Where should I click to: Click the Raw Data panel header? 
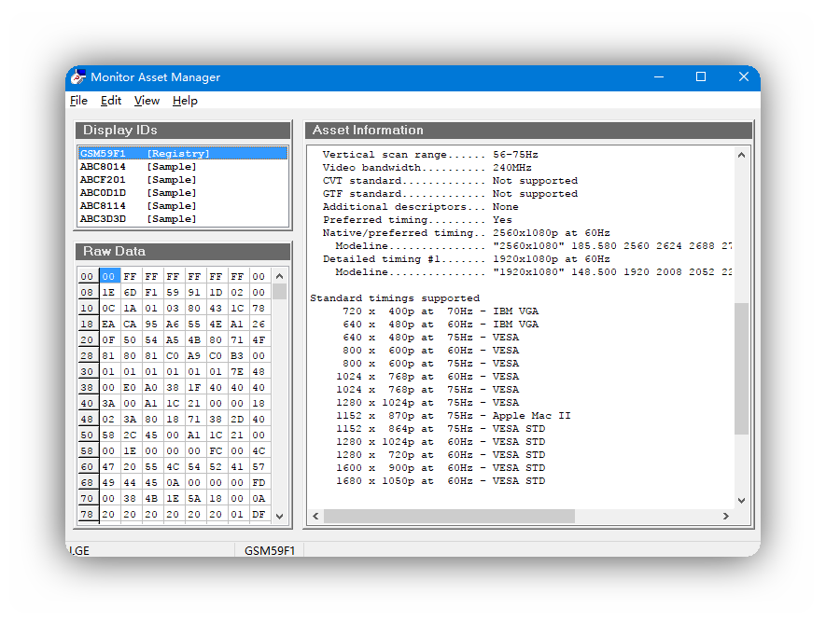pos(183,252)
